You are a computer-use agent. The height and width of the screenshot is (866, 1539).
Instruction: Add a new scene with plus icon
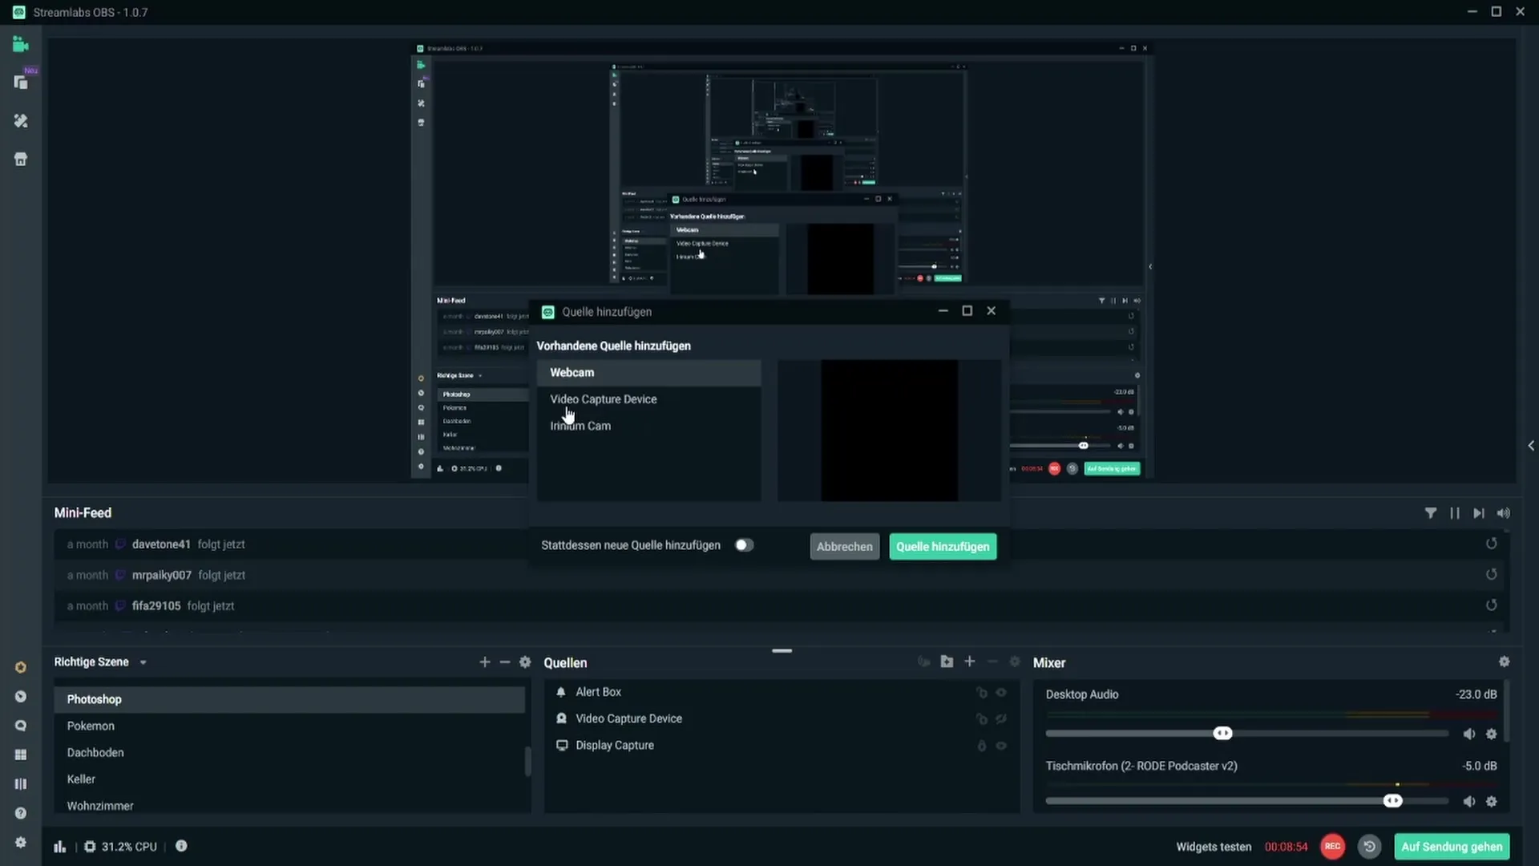coord(485,662)
